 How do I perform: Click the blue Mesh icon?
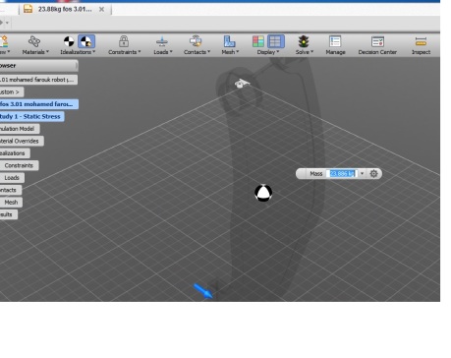229,41
